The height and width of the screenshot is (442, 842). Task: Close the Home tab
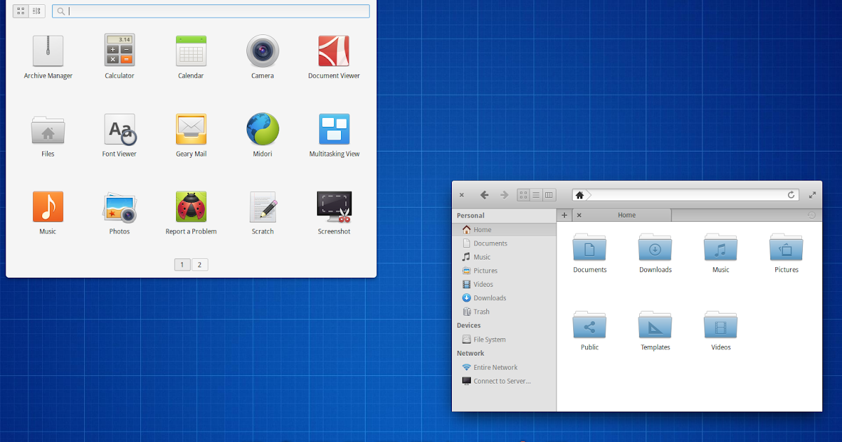[579, 215]
